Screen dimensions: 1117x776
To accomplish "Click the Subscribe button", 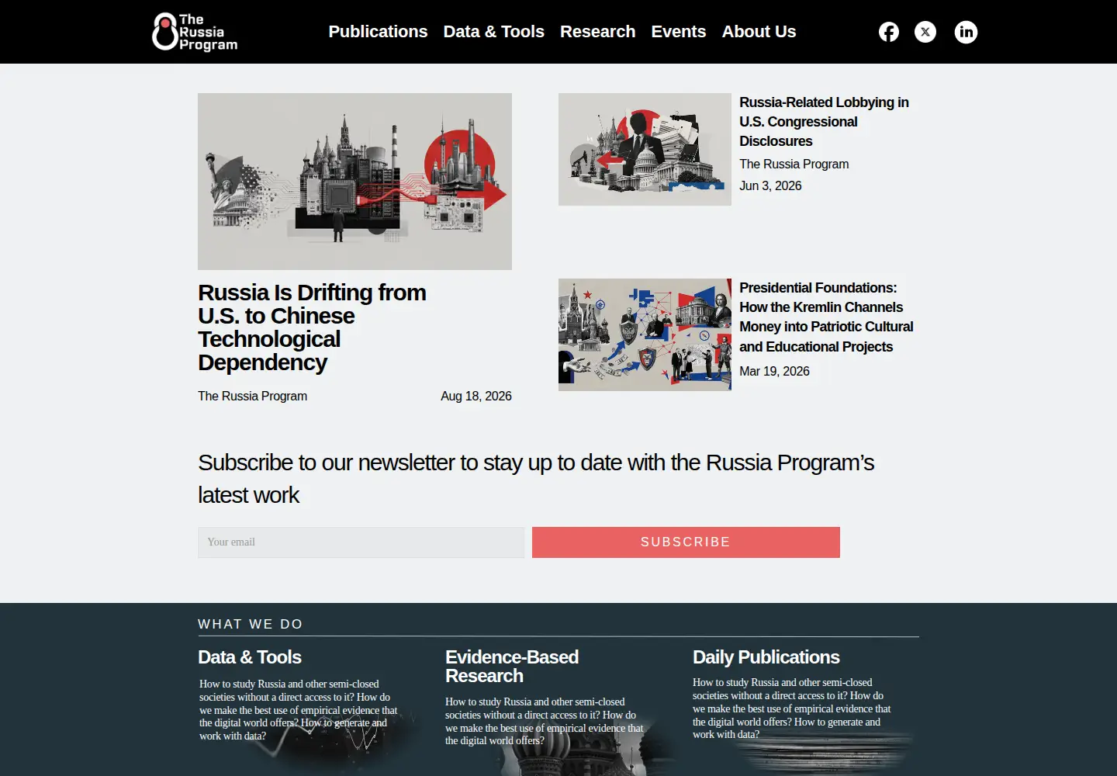I will (x=686, y=542).
